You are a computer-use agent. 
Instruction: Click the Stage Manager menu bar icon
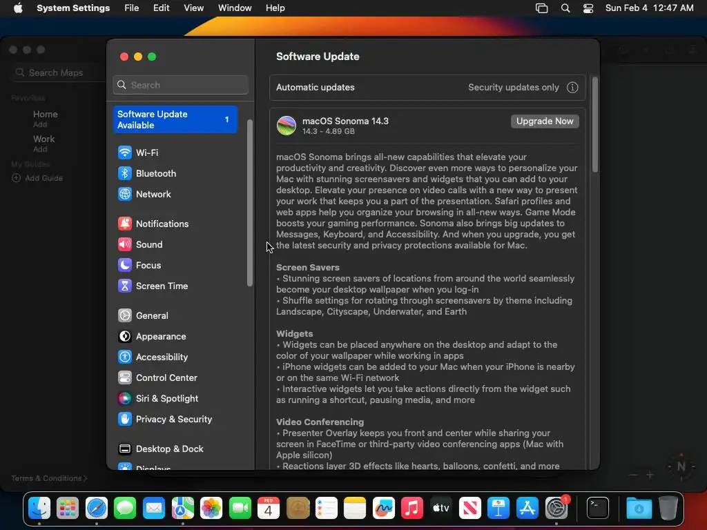tap(541, 8)
